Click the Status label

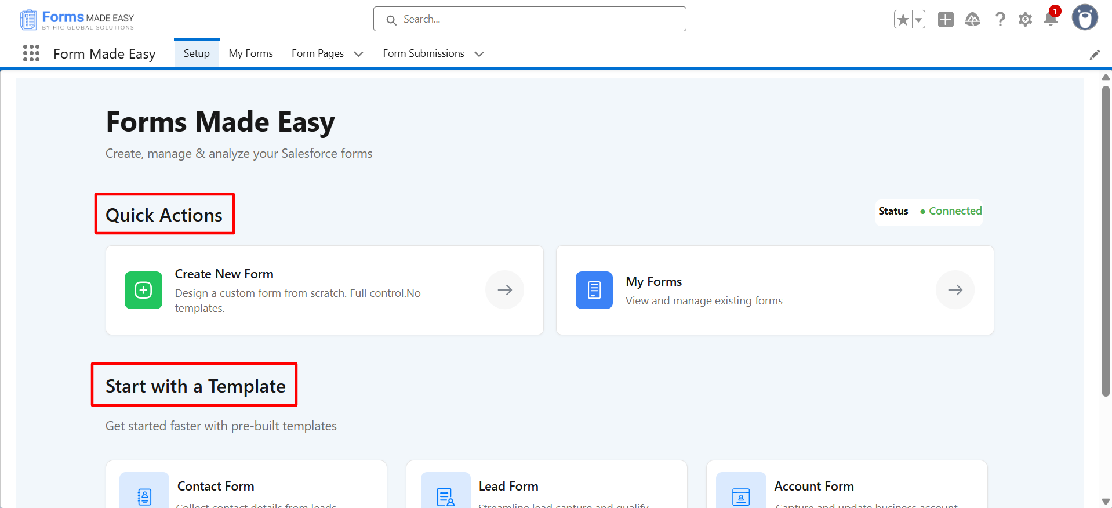tap(893, 211)
